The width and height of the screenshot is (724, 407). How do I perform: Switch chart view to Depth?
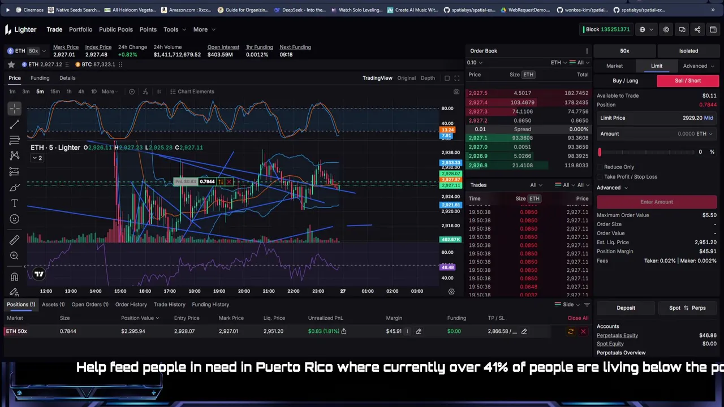[428, 78]
